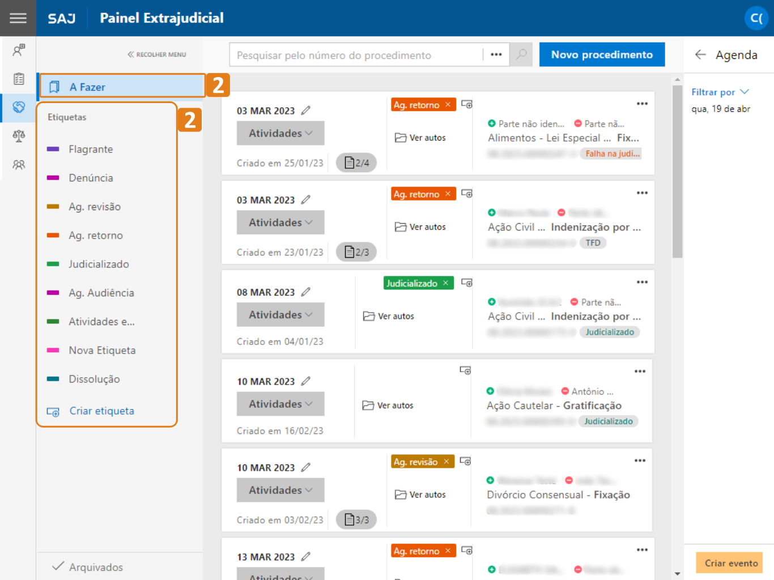Open 2/3 documents badge

pos(356,252)
